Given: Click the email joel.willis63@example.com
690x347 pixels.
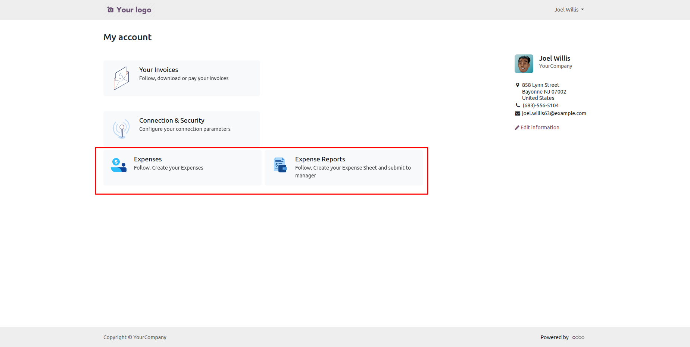Looking at the screenshot, I should pos(554,113).
